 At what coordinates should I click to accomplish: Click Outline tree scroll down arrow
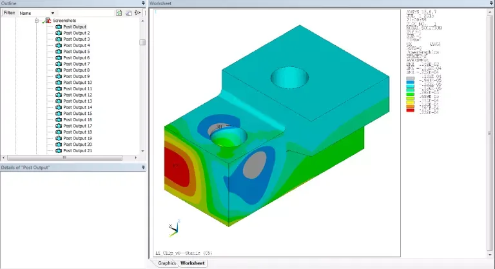(x=142, y=151)
